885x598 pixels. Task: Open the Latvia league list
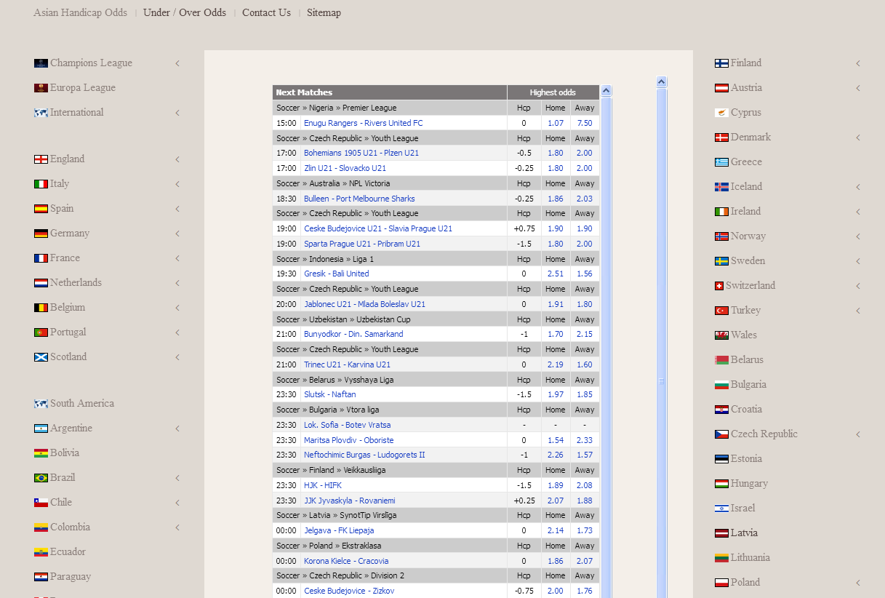pyautogui.click(x=744, y=533)
